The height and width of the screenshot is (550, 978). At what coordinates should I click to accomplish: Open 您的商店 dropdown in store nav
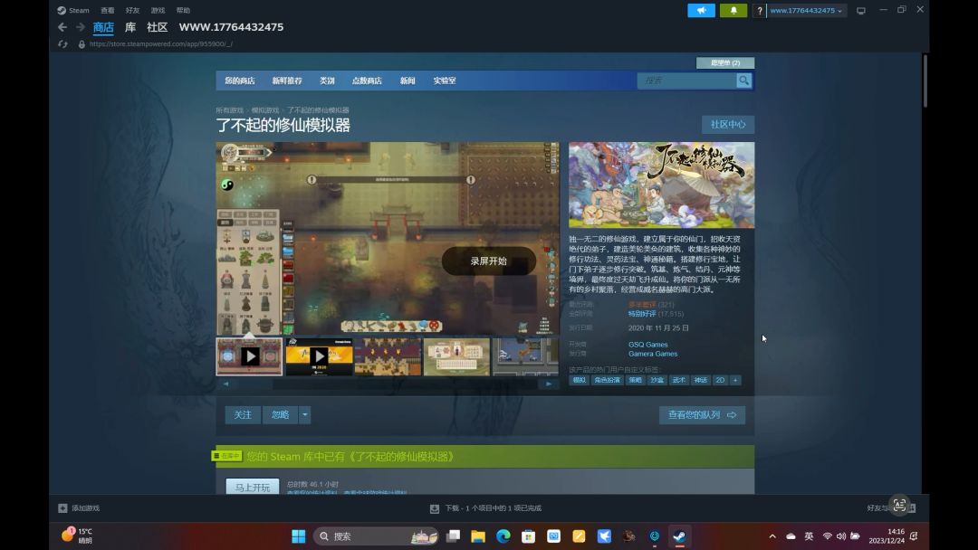[239, 81]
